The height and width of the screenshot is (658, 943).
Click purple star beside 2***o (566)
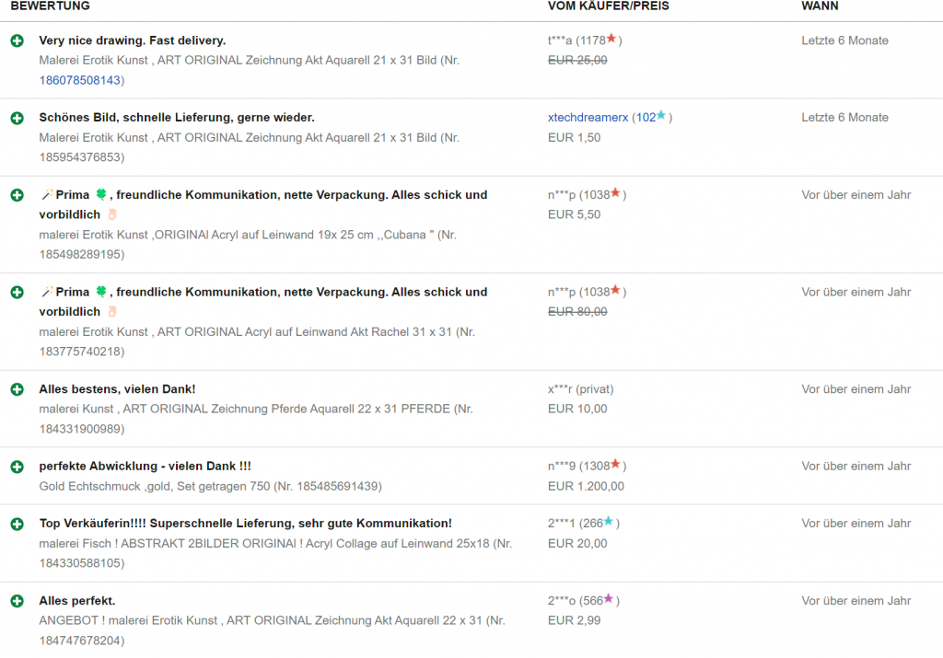click(609, 600)
